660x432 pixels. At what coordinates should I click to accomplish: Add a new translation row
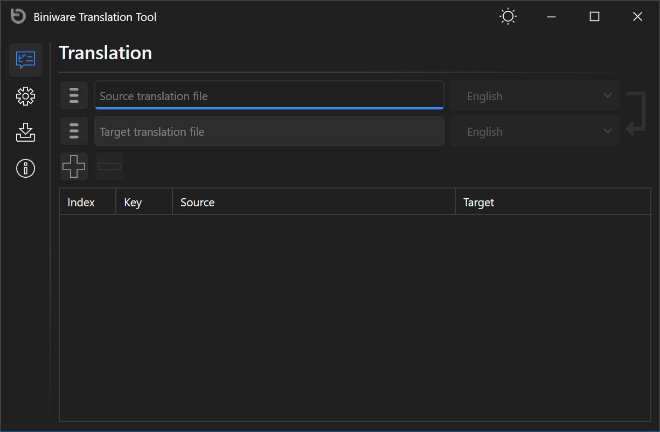pyautogui.click(x=74, y=166)
